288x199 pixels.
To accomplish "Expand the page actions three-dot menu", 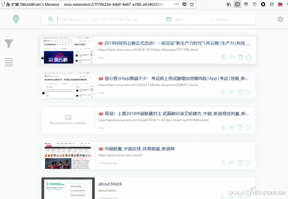I will (177, 4).
